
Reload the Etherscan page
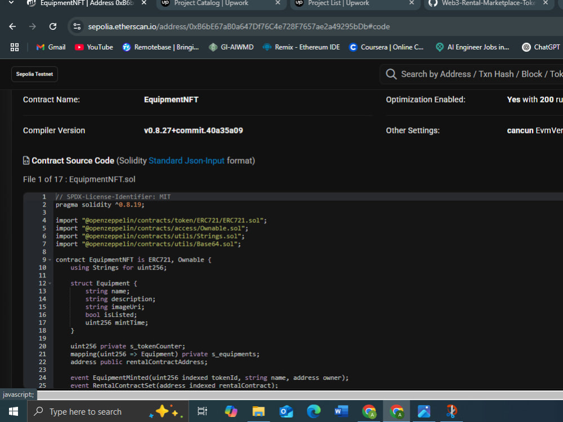point(53,26)
